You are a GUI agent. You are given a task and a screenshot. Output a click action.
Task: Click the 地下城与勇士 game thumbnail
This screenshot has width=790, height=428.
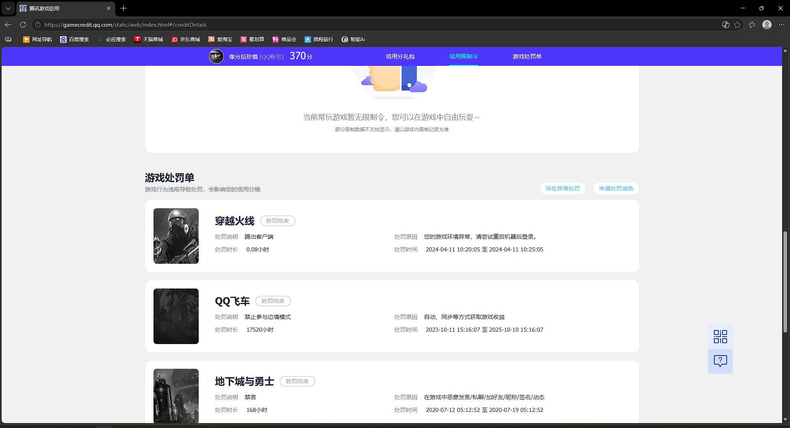(x=176, y=395)
